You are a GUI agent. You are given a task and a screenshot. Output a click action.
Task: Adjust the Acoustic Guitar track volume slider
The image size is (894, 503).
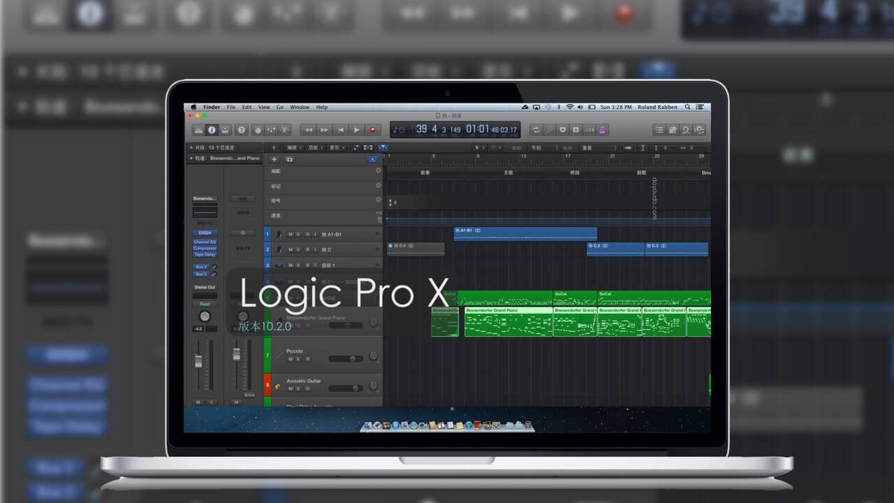(x=346, y=388)
